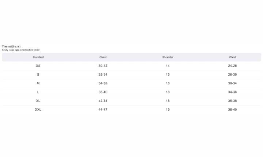
Task: Click chest value 30-32
Action: (103, 66)
